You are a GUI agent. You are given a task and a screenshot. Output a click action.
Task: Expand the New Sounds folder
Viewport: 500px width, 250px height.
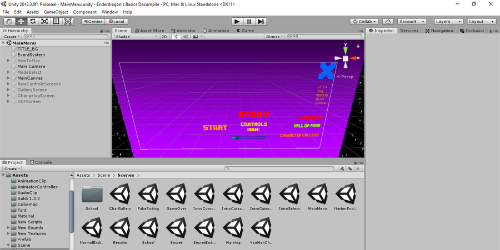point(8,228)
